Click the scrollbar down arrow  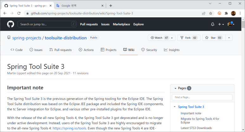[x=243, y=130]
